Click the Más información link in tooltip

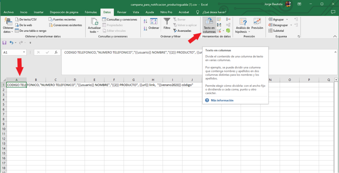point(222,100)
